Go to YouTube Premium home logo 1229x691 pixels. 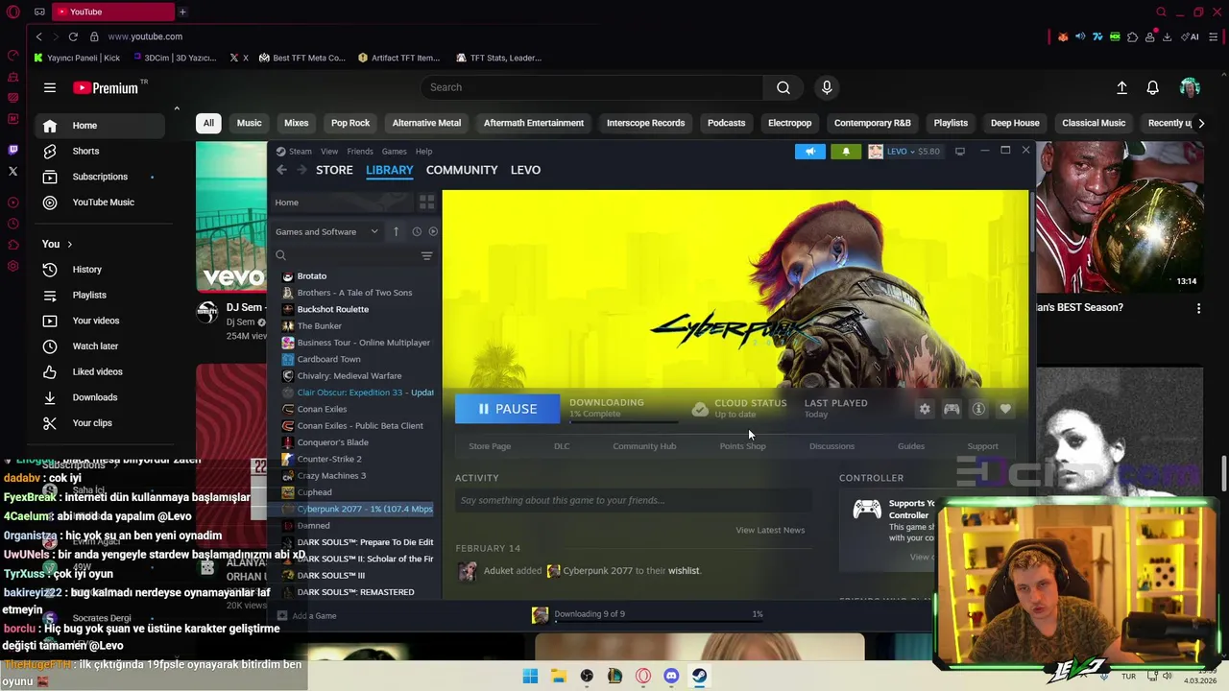106,87
